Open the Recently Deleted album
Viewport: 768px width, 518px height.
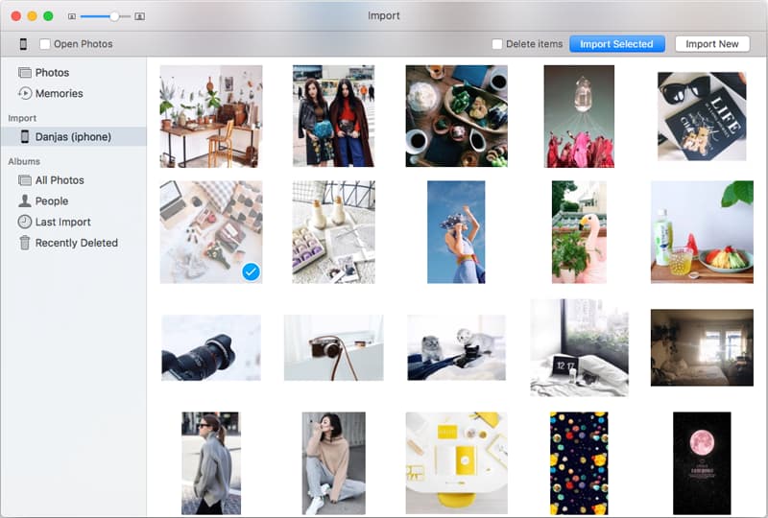[x=76, y=244]
